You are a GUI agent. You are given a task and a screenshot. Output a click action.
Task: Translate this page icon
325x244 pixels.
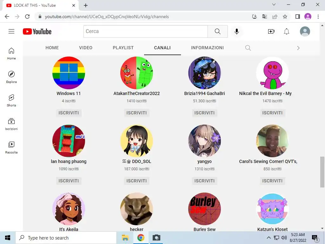pyautogui.click(x=265, y=17)
